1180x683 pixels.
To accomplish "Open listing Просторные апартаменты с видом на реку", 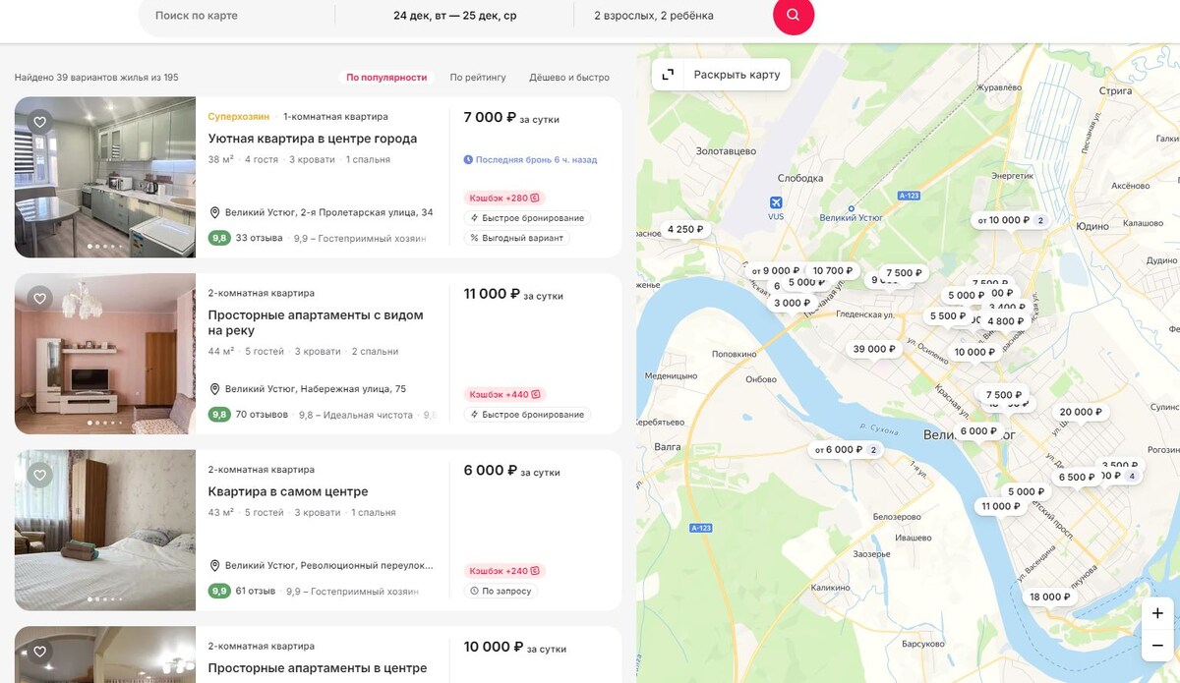I will [316, 322].
